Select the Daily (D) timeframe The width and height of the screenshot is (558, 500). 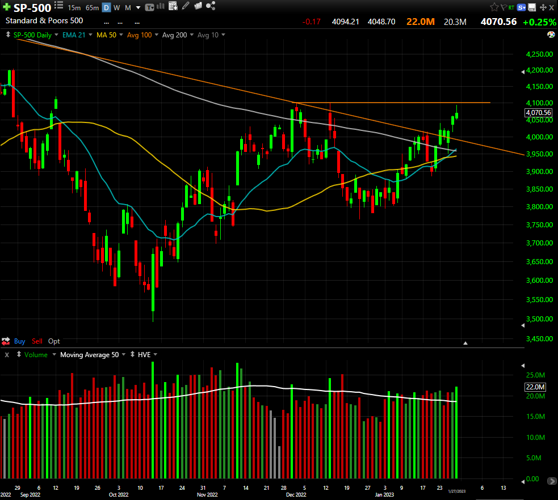[x=106, y=7]
